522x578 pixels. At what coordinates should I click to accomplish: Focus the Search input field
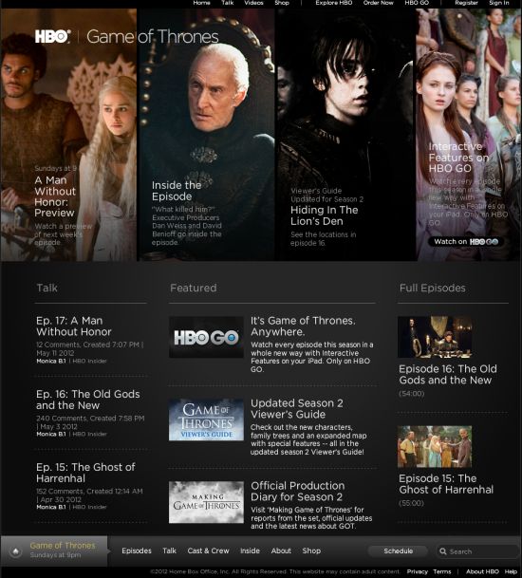(x=477, y=551)
